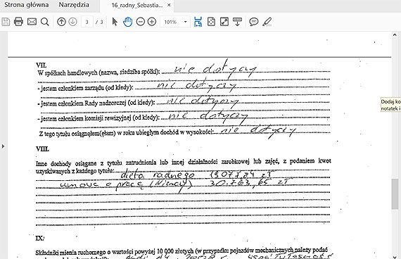
Task: Click text 'jestem członkiem Rady nadzorczej'
Action: [x=84, y=103]
